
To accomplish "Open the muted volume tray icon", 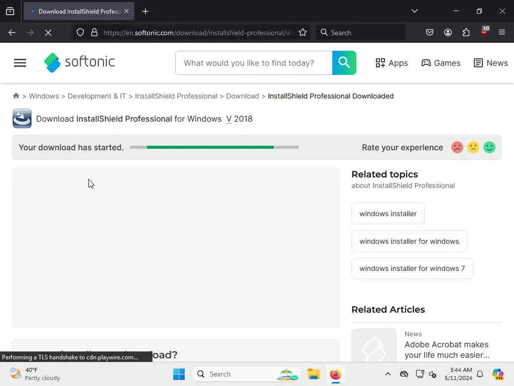I will pos(433,374).
